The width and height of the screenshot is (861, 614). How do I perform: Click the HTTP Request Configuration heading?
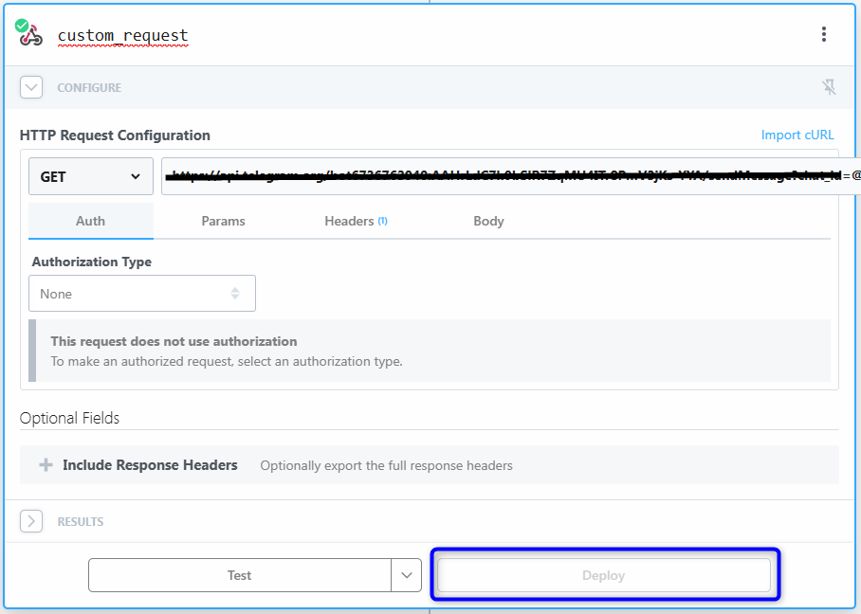point(115,135)
